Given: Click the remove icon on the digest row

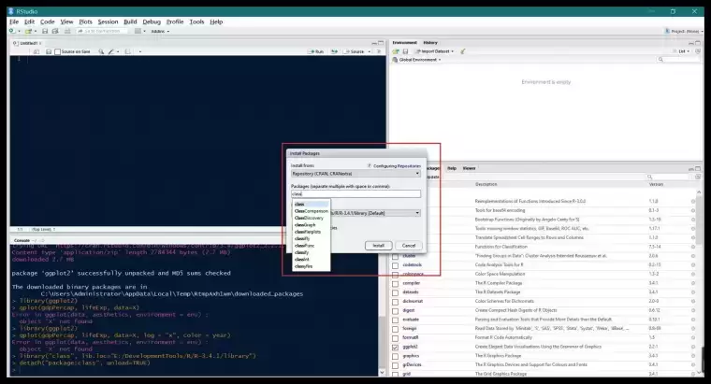Looking at the screenshot, I should pos(693,310).
